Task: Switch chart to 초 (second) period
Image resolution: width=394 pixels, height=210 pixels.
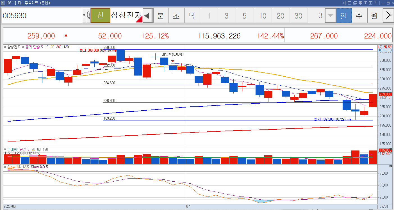Action: coord(176,15)
